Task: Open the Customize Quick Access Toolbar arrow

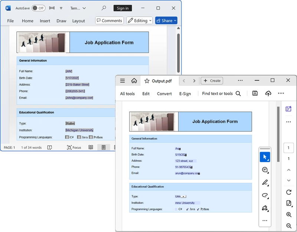Action: (61, 8)
